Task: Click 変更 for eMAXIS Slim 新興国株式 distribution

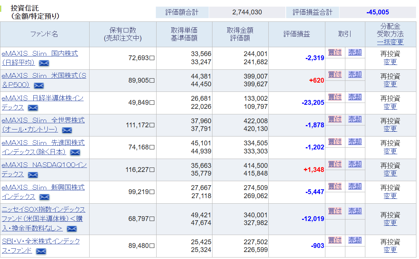Action: [x=390, y=196]
